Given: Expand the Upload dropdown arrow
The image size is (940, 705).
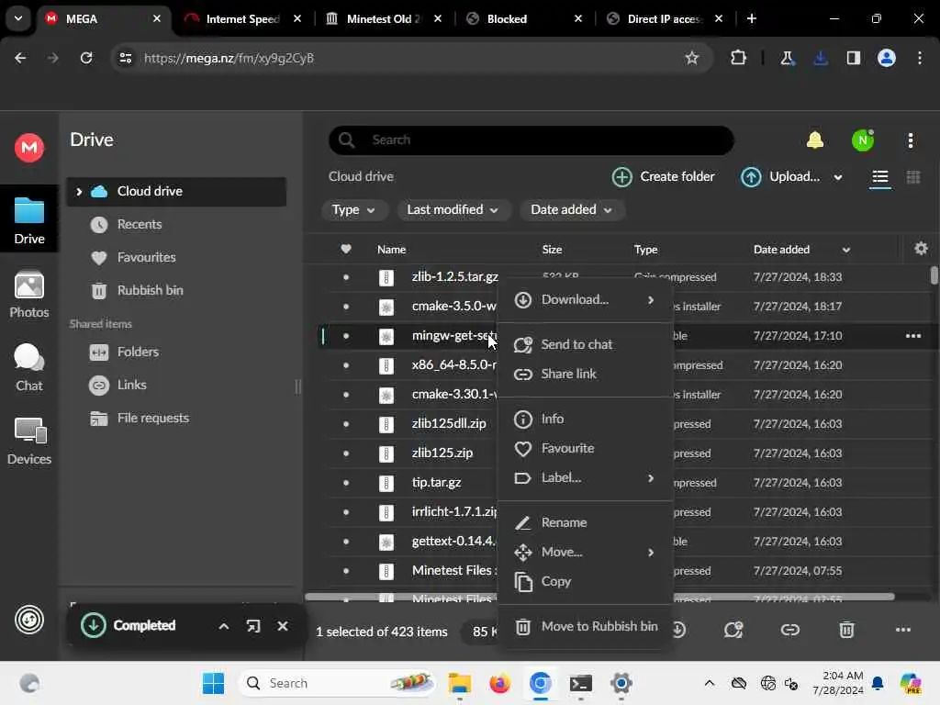Looking at the screenshot, I should (x=837, y=177).
